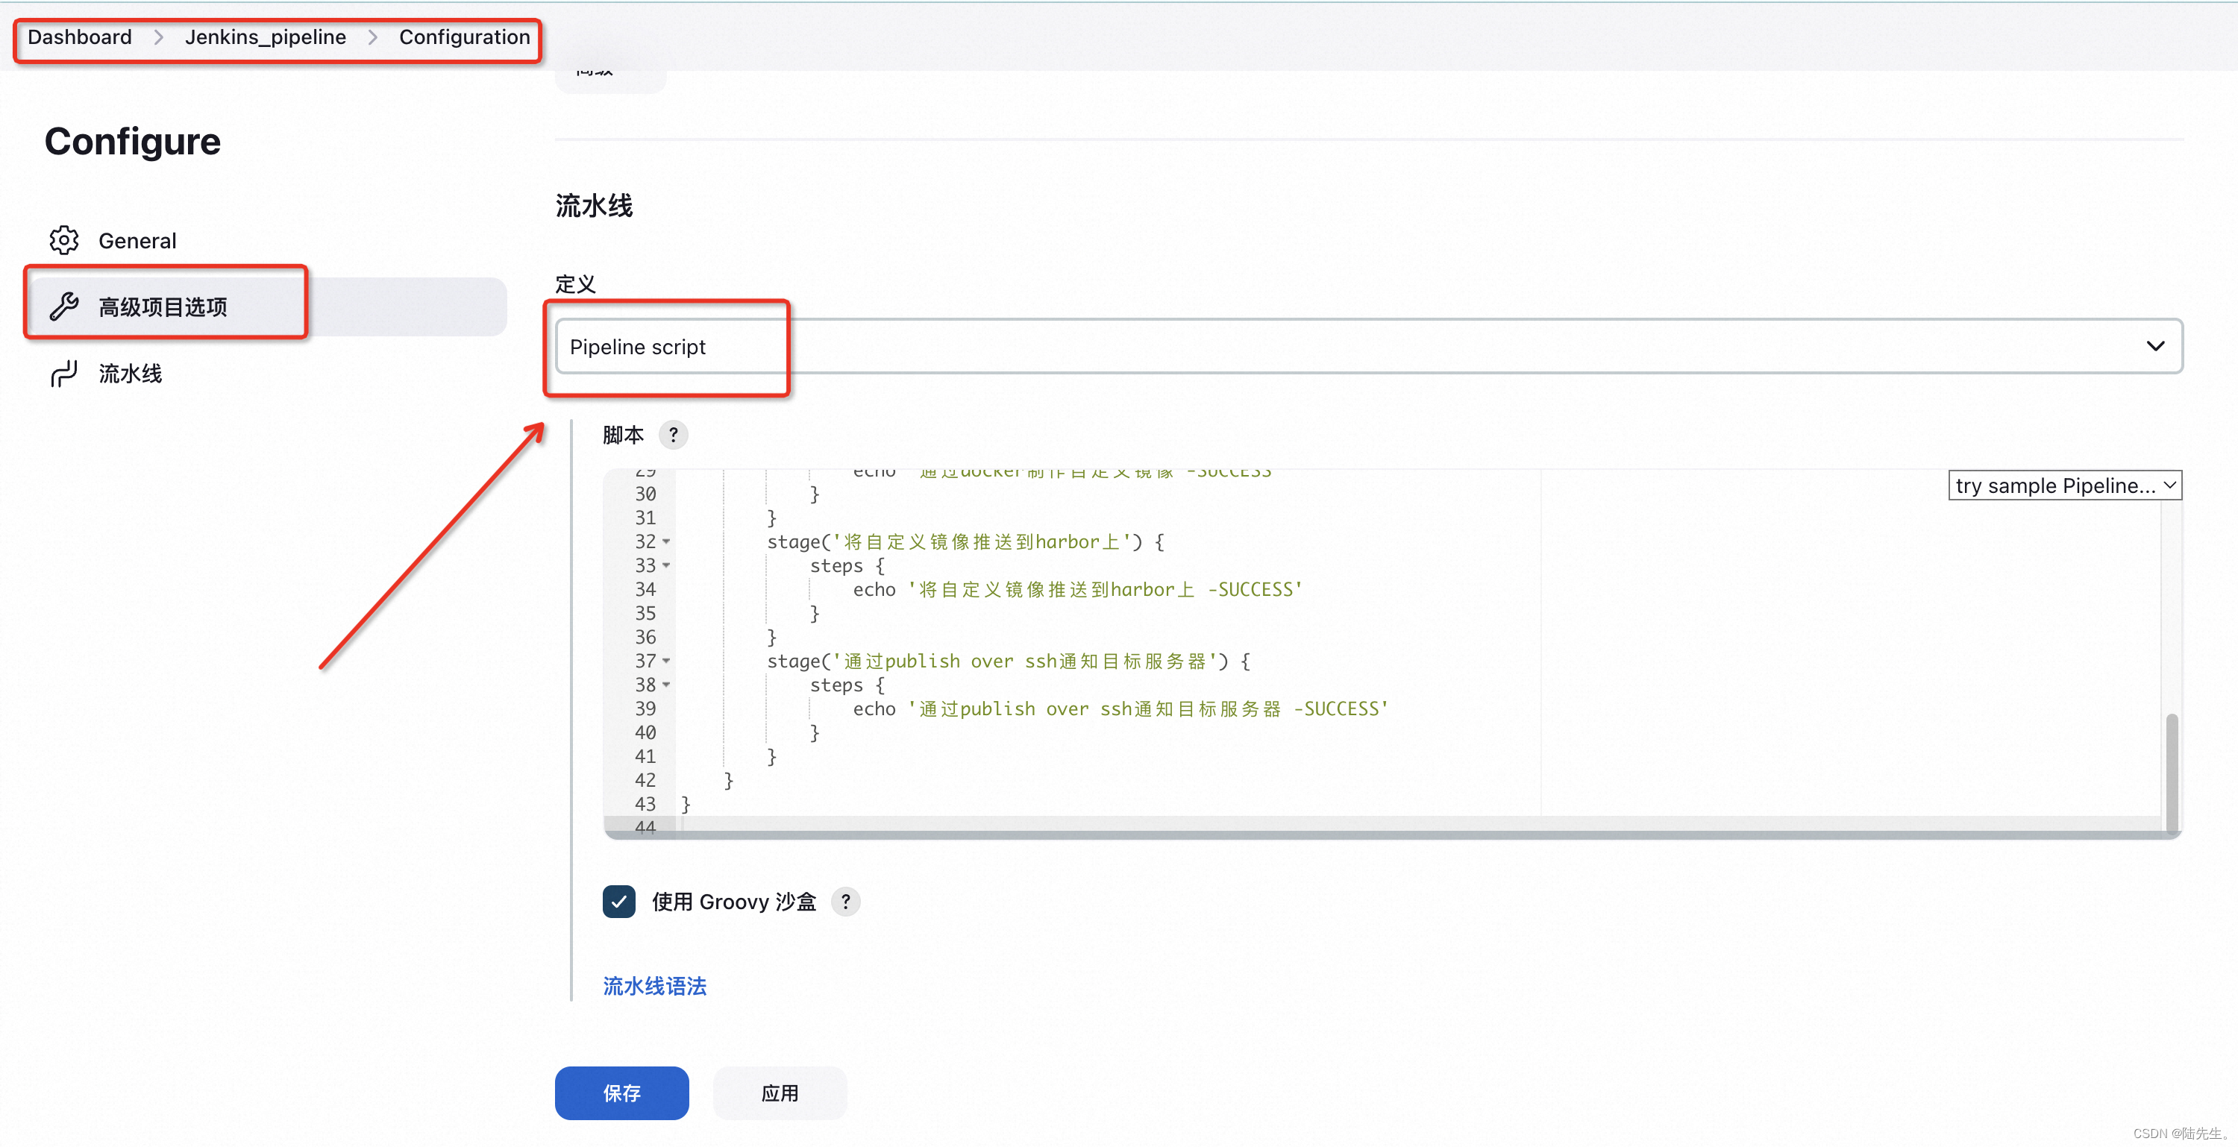Uncheck the 使用 Groovy 沙盒 checkbox
This screenshot has width=2238, height=1147.
click(618, 902)
